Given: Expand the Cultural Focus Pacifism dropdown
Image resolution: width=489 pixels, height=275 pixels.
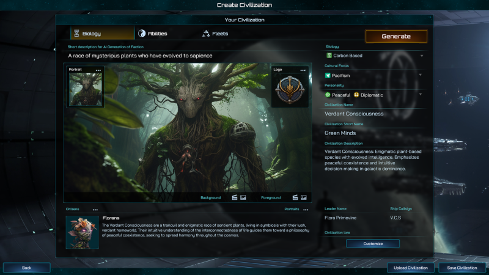Looking at the screenshot, I should (421, 75).
